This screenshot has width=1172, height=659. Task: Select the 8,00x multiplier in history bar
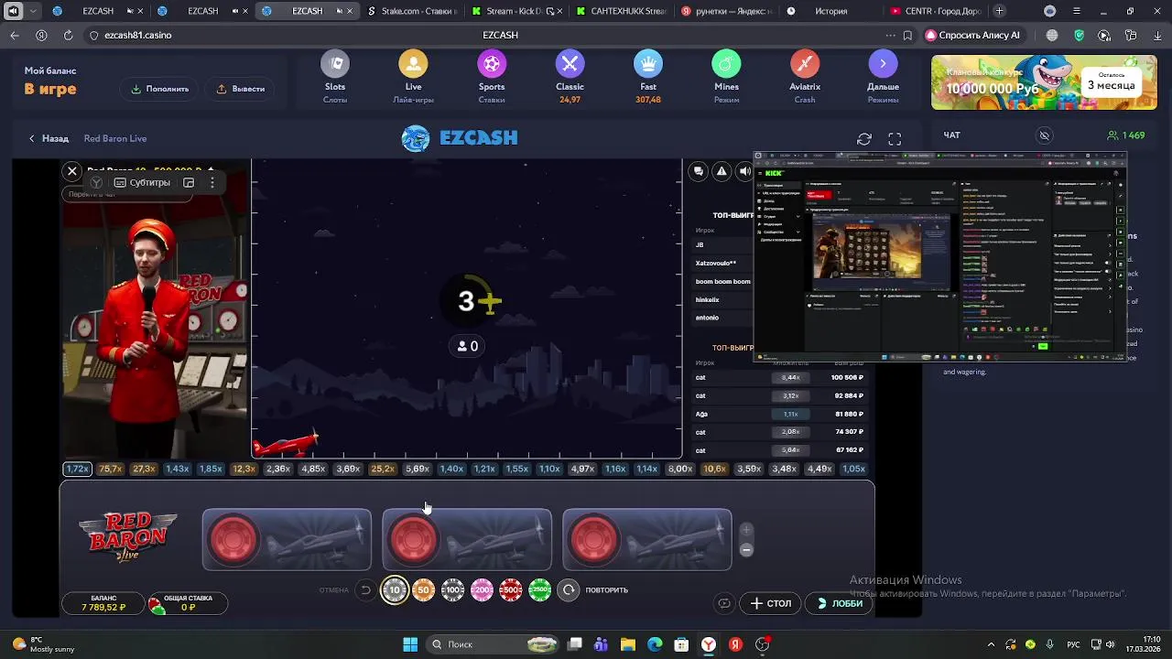click(680, 469)
